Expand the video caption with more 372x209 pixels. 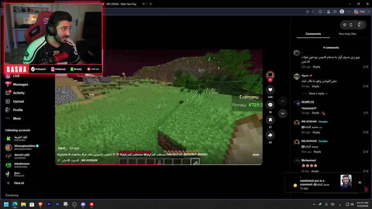(x=256, y=155)
